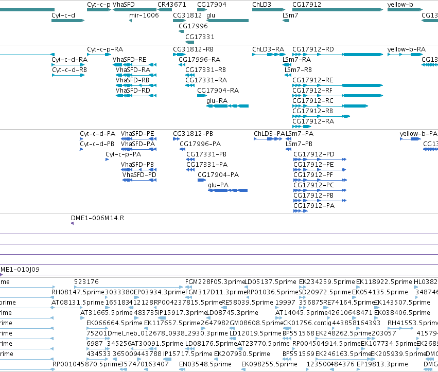This screenshot has width=438, height=372.
Task: Click protein ChLD3-PA label
Action: point(269,134)
